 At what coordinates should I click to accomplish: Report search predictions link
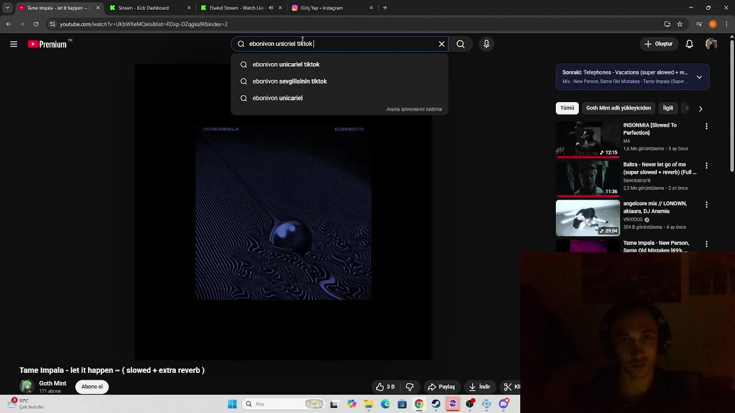[x=414, y=109]
